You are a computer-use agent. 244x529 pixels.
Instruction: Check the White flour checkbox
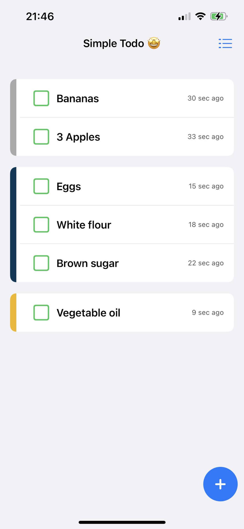41,225
